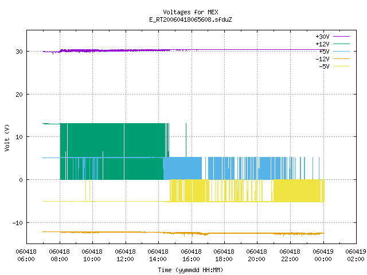The height and width of the screenshot is (275, 367).
Task: Click the purple +30V trace line
Action: [183, 50]
